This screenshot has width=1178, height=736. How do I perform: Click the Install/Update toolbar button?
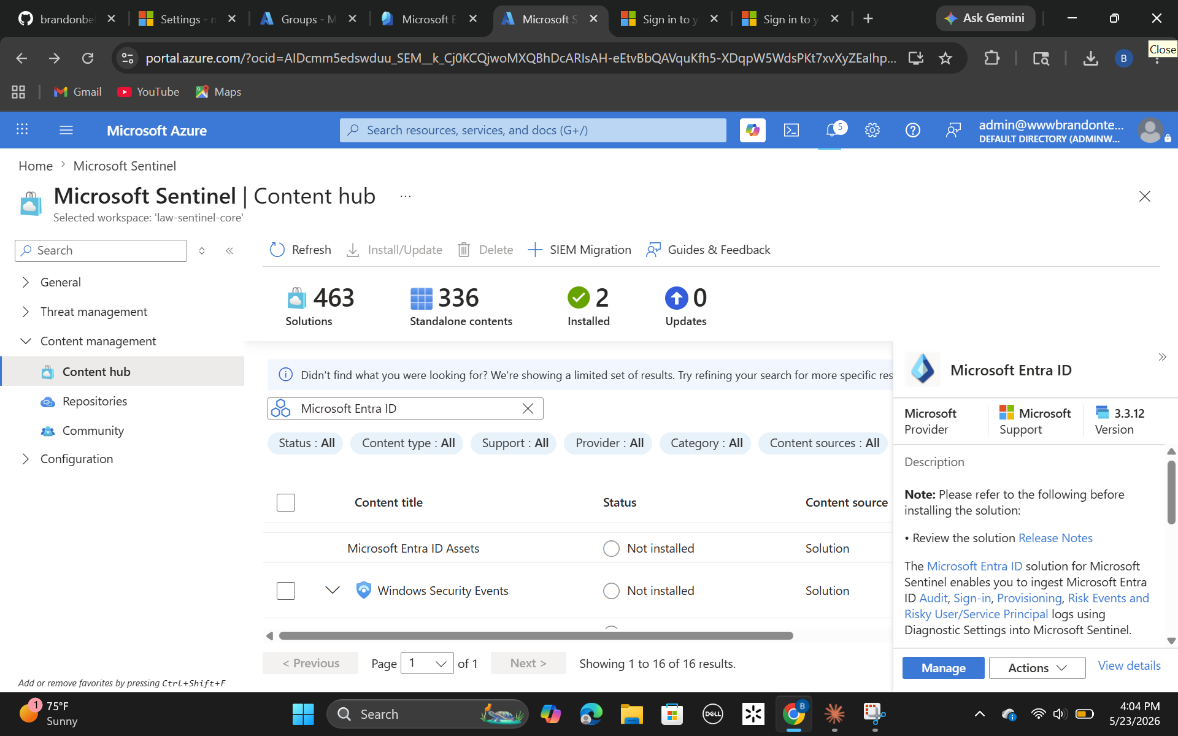point(395,250)
